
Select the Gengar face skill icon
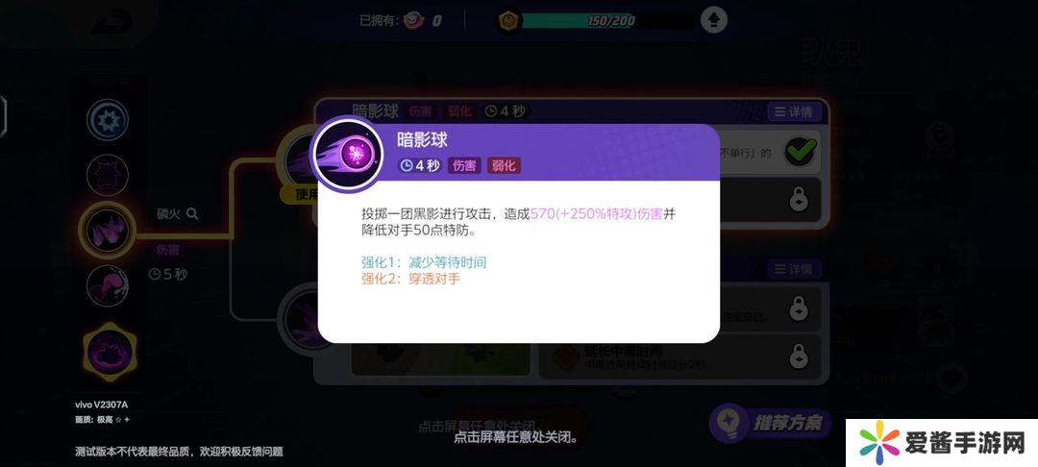point(108,175)
